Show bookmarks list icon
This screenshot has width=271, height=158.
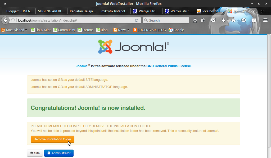pyautogui.click(x=203, y=20)
